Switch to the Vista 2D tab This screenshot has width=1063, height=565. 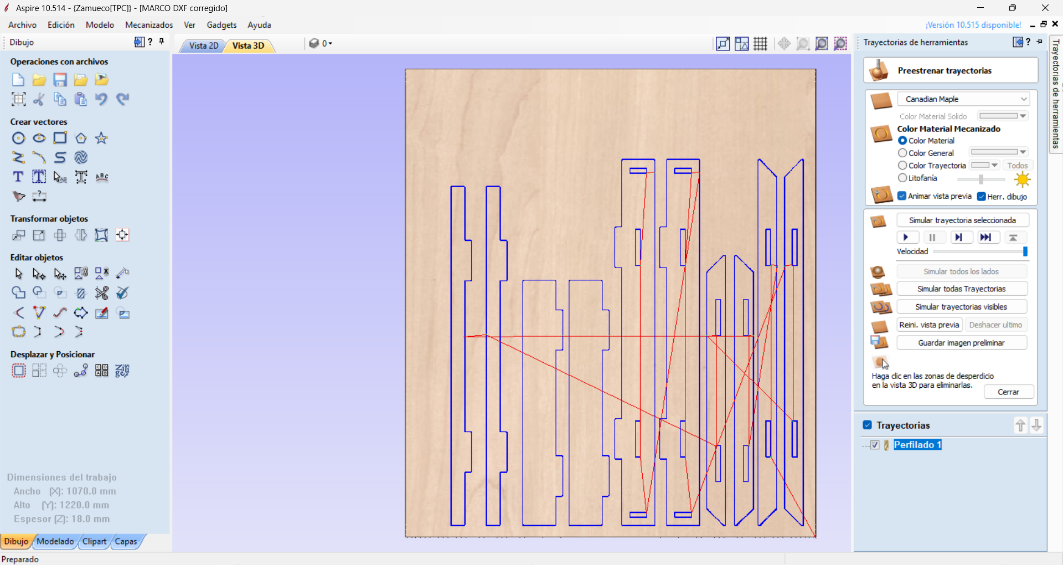pyautogui.click(x=203, y=45)
